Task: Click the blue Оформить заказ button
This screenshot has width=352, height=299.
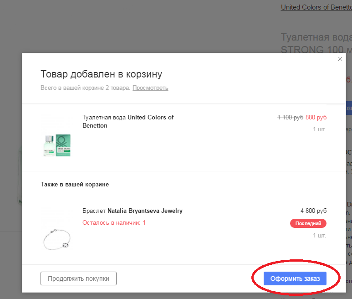Action: 295,278
